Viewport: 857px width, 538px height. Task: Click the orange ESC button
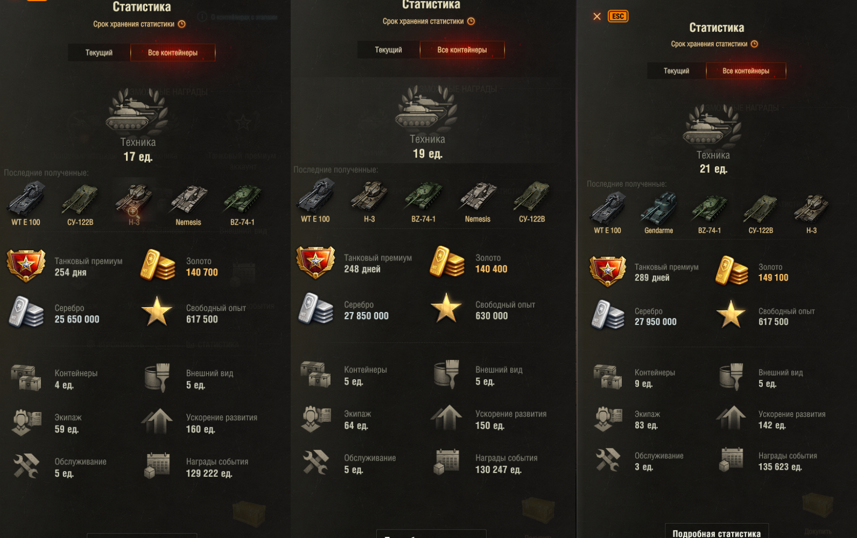[618, 16]
